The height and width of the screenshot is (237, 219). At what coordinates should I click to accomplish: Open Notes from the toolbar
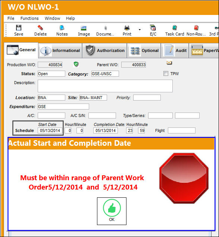point(62,28)
